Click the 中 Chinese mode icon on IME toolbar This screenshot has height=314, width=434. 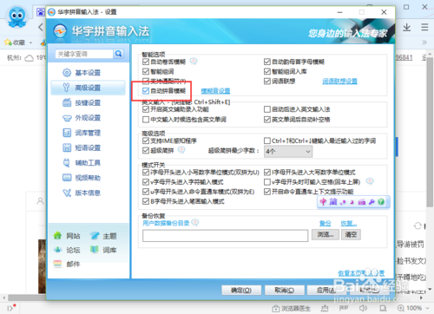pos(323,202)
